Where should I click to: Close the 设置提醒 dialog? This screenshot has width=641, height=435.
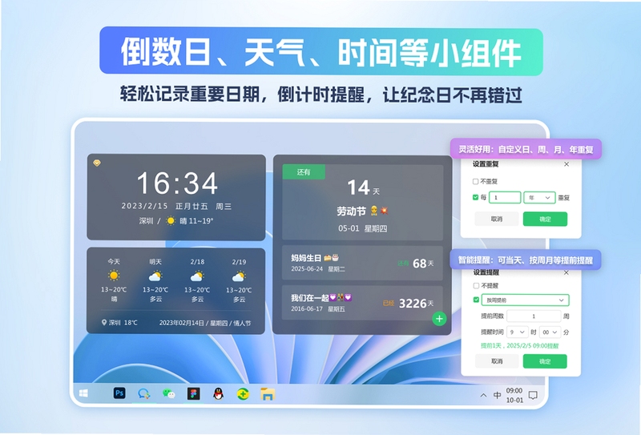click(566, 272)
